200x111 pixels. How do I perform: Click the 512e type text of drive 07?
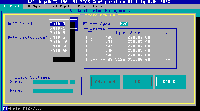click(120, 60)
